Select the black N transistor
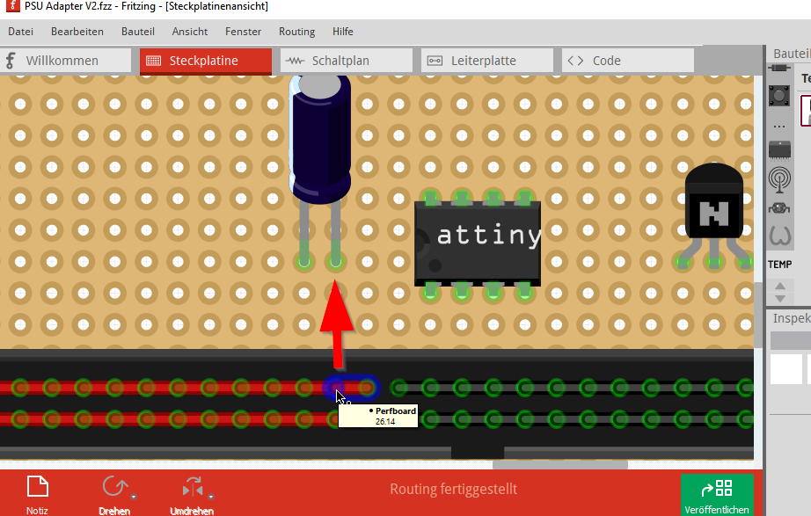 click(x=714, y=201)
